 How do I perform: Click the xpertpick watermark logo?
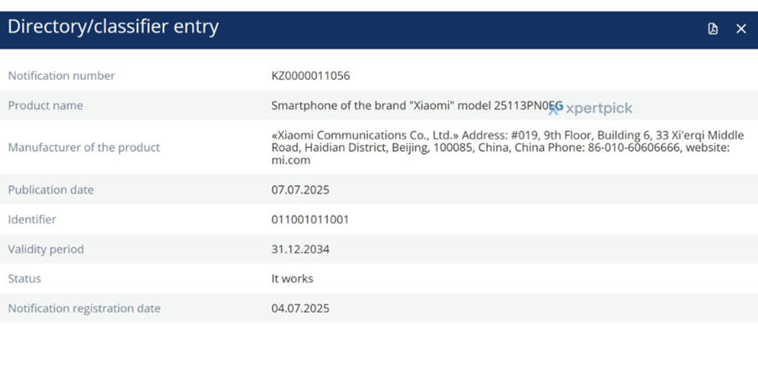tap(591, 109)
